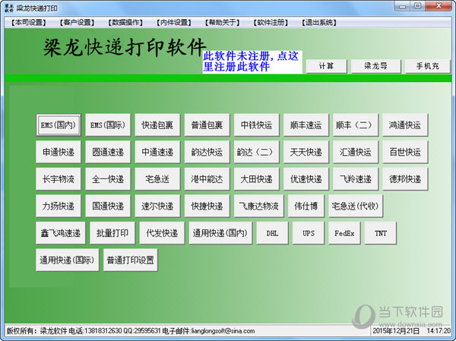Choose the 快递包裹 button
The image size is (456, 341).
pos(157,125)
